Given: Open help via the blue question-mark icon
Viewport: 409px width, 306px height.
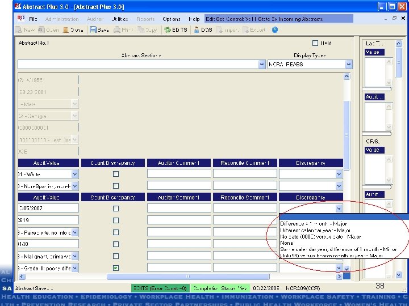Looking at the screenshot, I should (x=275, y=30).
